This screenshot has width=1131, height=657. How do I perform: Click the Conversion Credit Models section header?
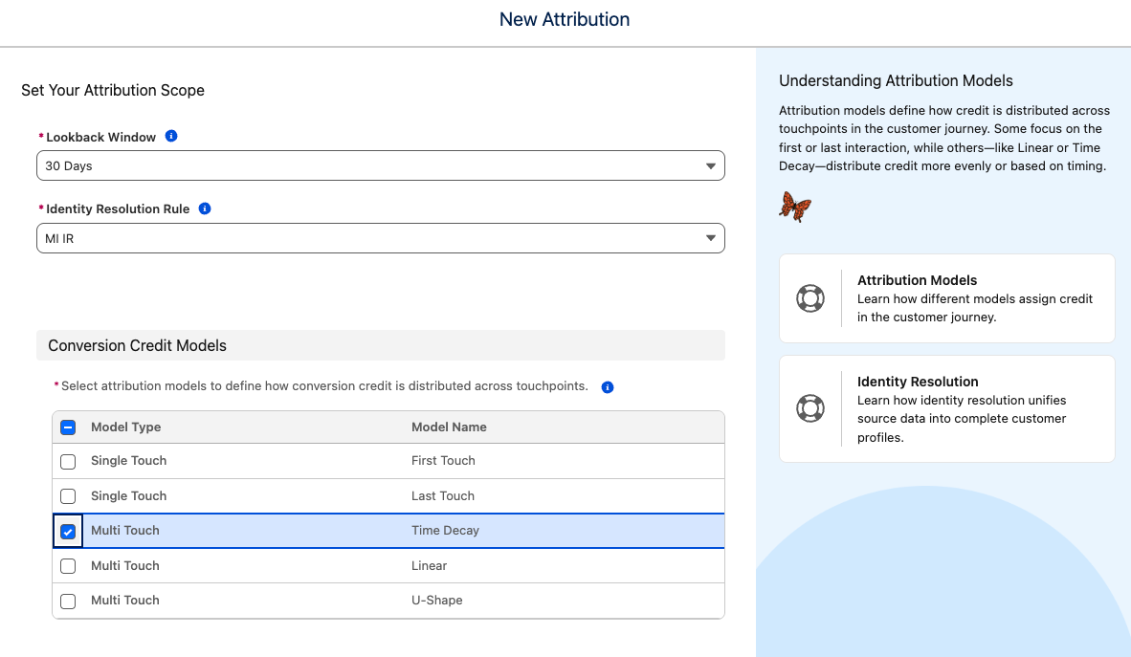(x=137, y=345)
